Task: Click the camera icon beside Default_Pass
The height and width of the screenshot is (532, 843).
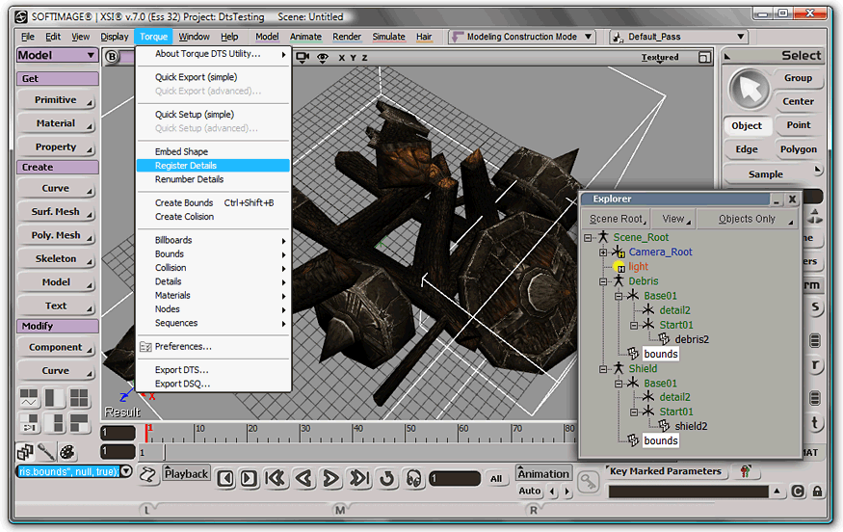Action: coord(619,37)
